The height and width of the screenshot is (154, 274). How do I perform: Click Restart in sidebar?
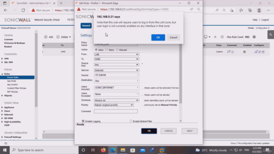coord(8,47)
